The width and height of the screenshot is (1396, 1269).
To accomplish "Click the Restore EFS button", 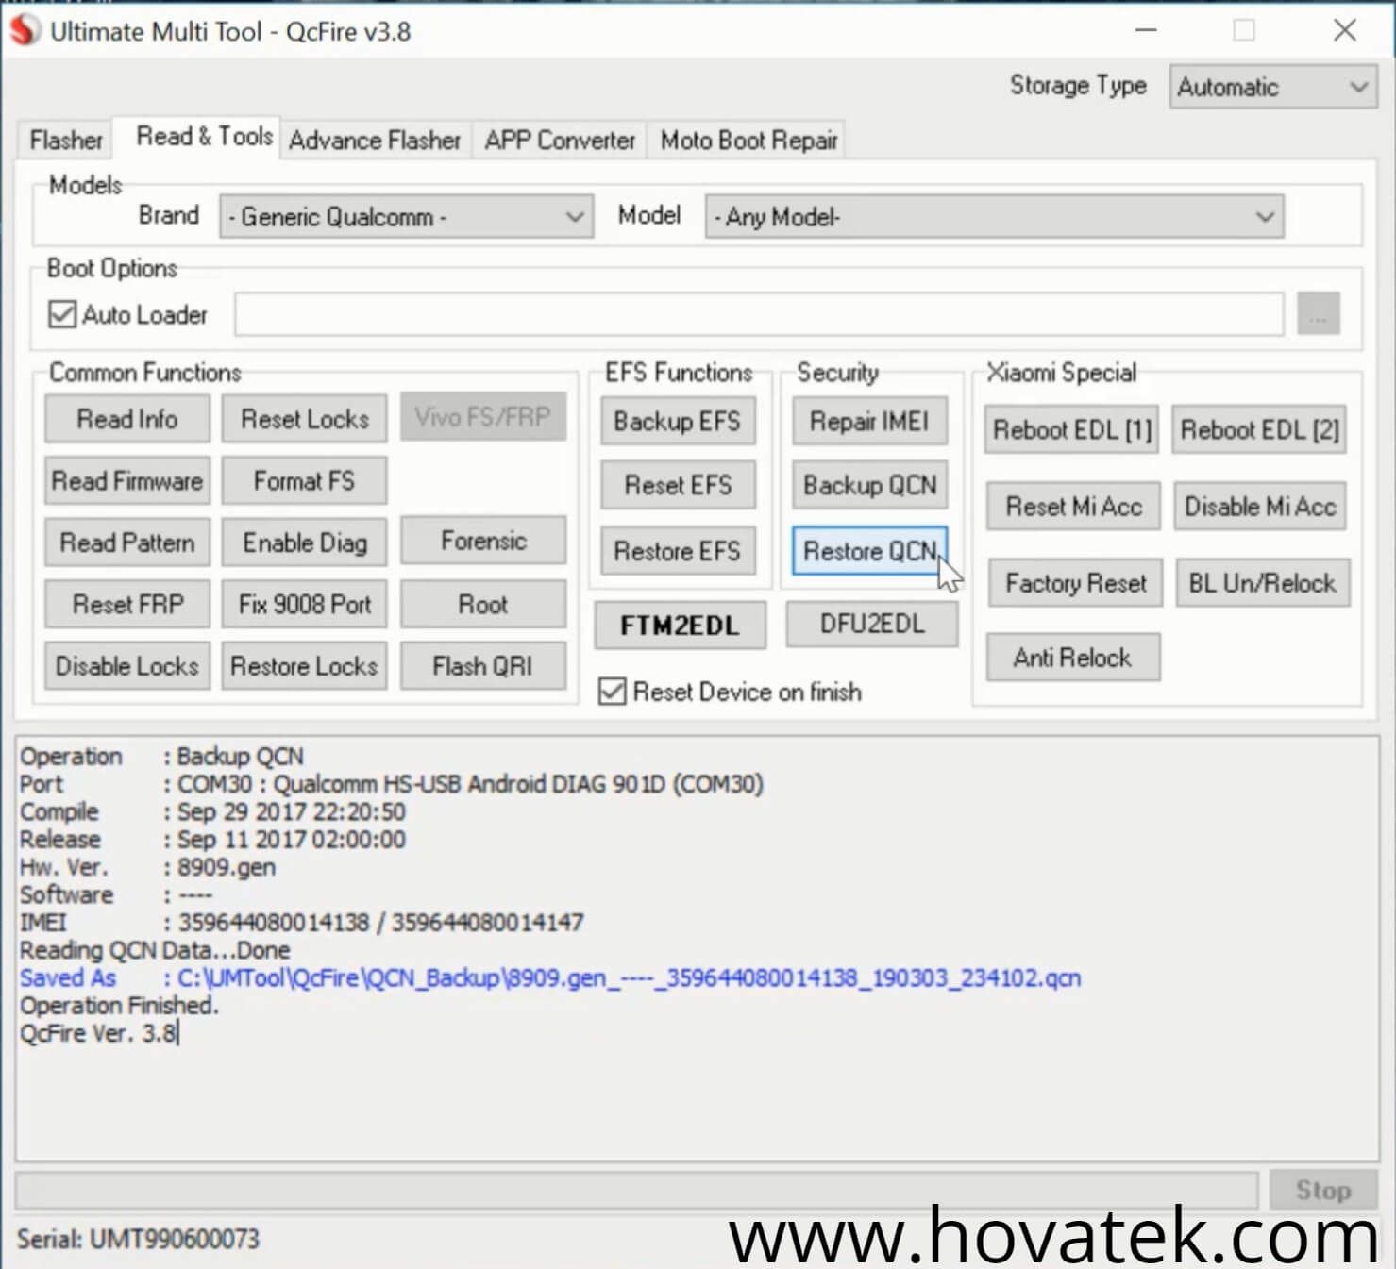I will coord(678,551).
